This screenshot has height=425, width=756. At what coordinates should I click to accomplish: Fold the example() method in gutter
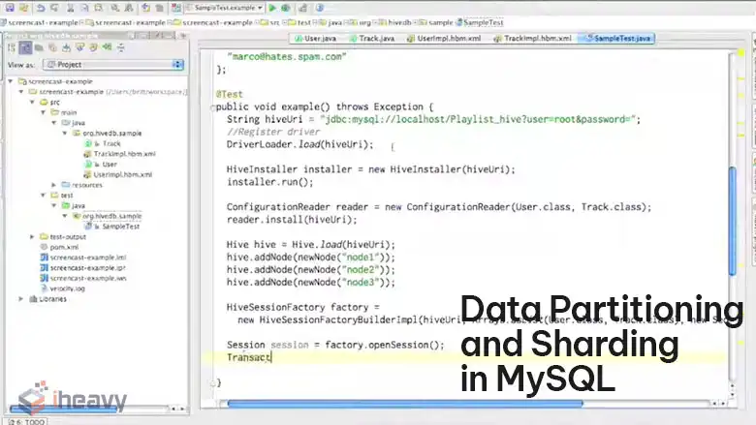[x=212, y=107]
